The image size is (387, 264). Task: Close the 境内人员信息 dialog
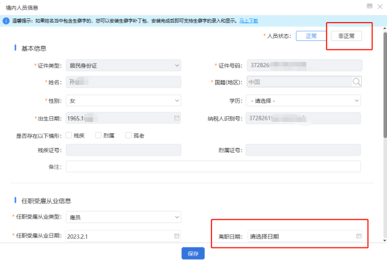[x=380, y=5]
